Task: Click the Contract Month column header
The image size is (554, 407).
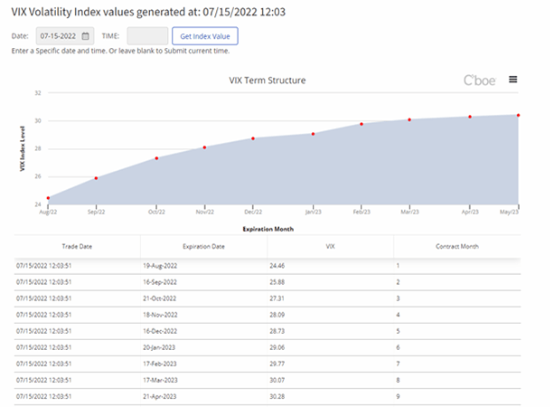Action: tap(456, 247)
